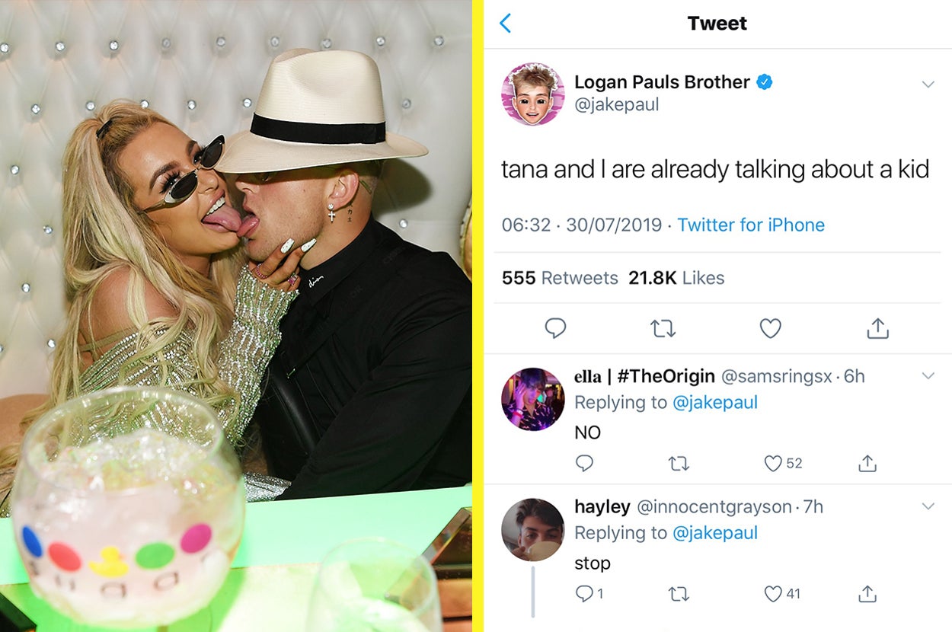Expand options chevron on ella's reply
The image size is (952, 632).
tap(928, 375)
